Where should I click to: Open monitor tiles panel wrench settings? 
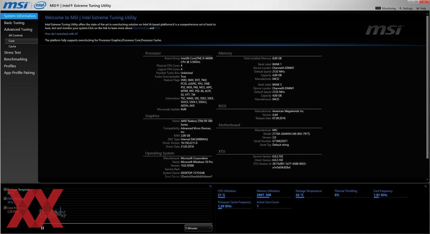[x=426, y=186]
